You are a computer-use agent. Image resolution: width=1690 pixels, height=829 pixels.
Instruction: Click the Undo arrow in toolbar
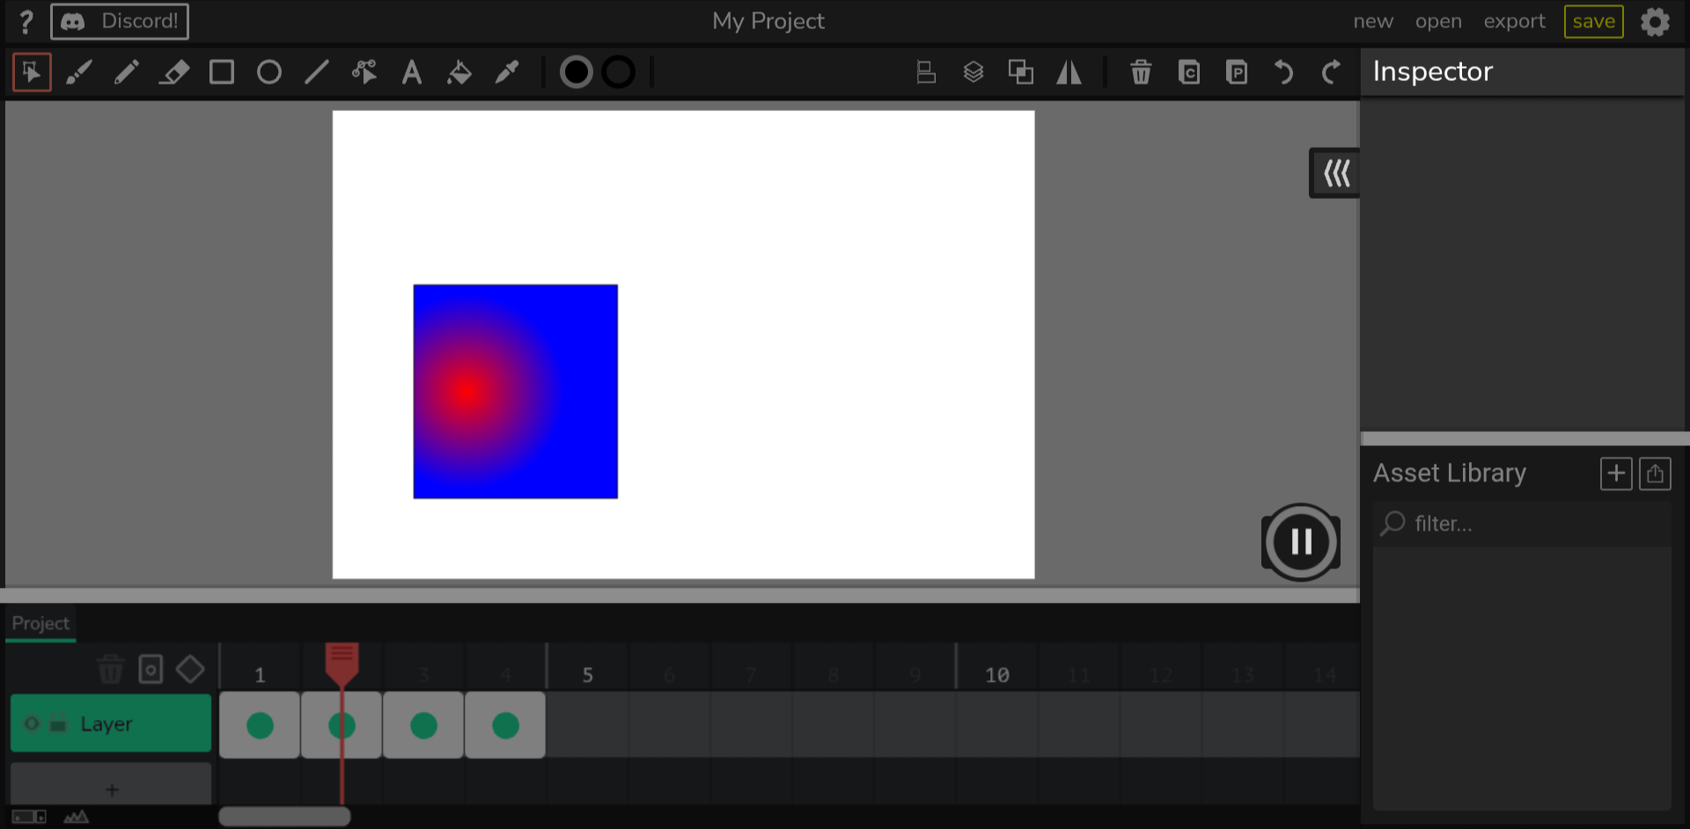(x=1283, y=72)
